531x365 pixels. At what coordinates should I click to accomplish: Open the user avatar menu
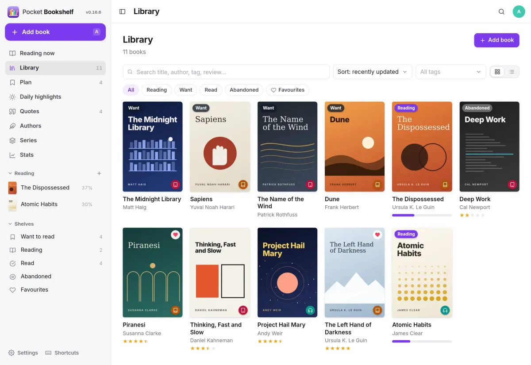pos(519,12)
